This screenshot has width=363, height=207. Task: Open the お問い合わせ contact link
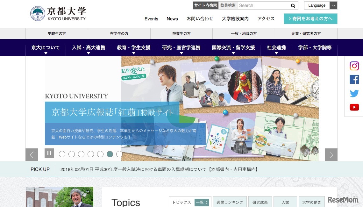(x=200, y=19)
